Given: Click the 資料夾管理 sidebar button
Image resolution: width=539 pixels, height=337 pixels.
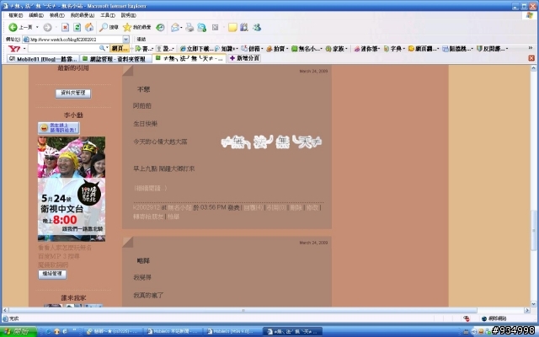Looking at the screenshot, I should click(x=73, y=94).
